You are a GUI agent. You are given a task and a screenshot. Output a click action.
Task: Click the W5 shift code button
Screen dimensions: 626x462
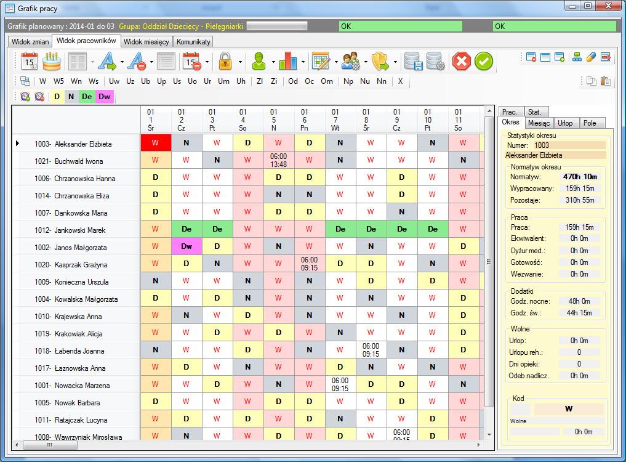tap(58, 81)
